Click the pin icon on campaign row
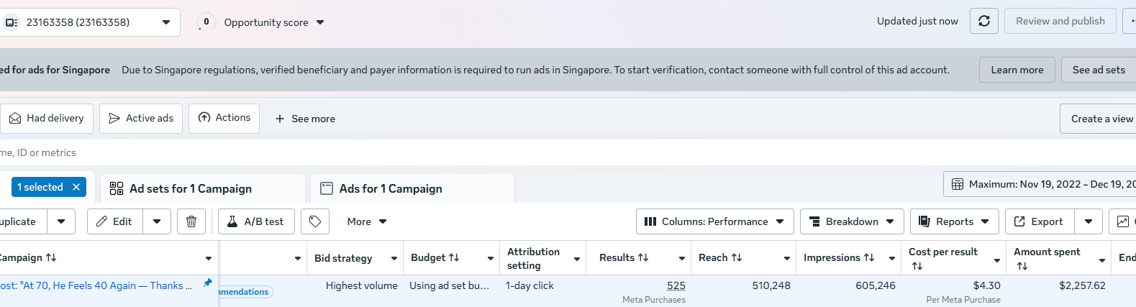The height and width of the screenshot is (307, 1136). [208, 283]
